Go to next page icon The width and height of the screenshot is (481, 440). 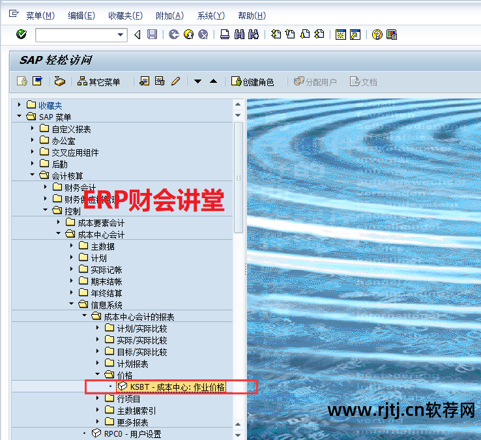305,35
